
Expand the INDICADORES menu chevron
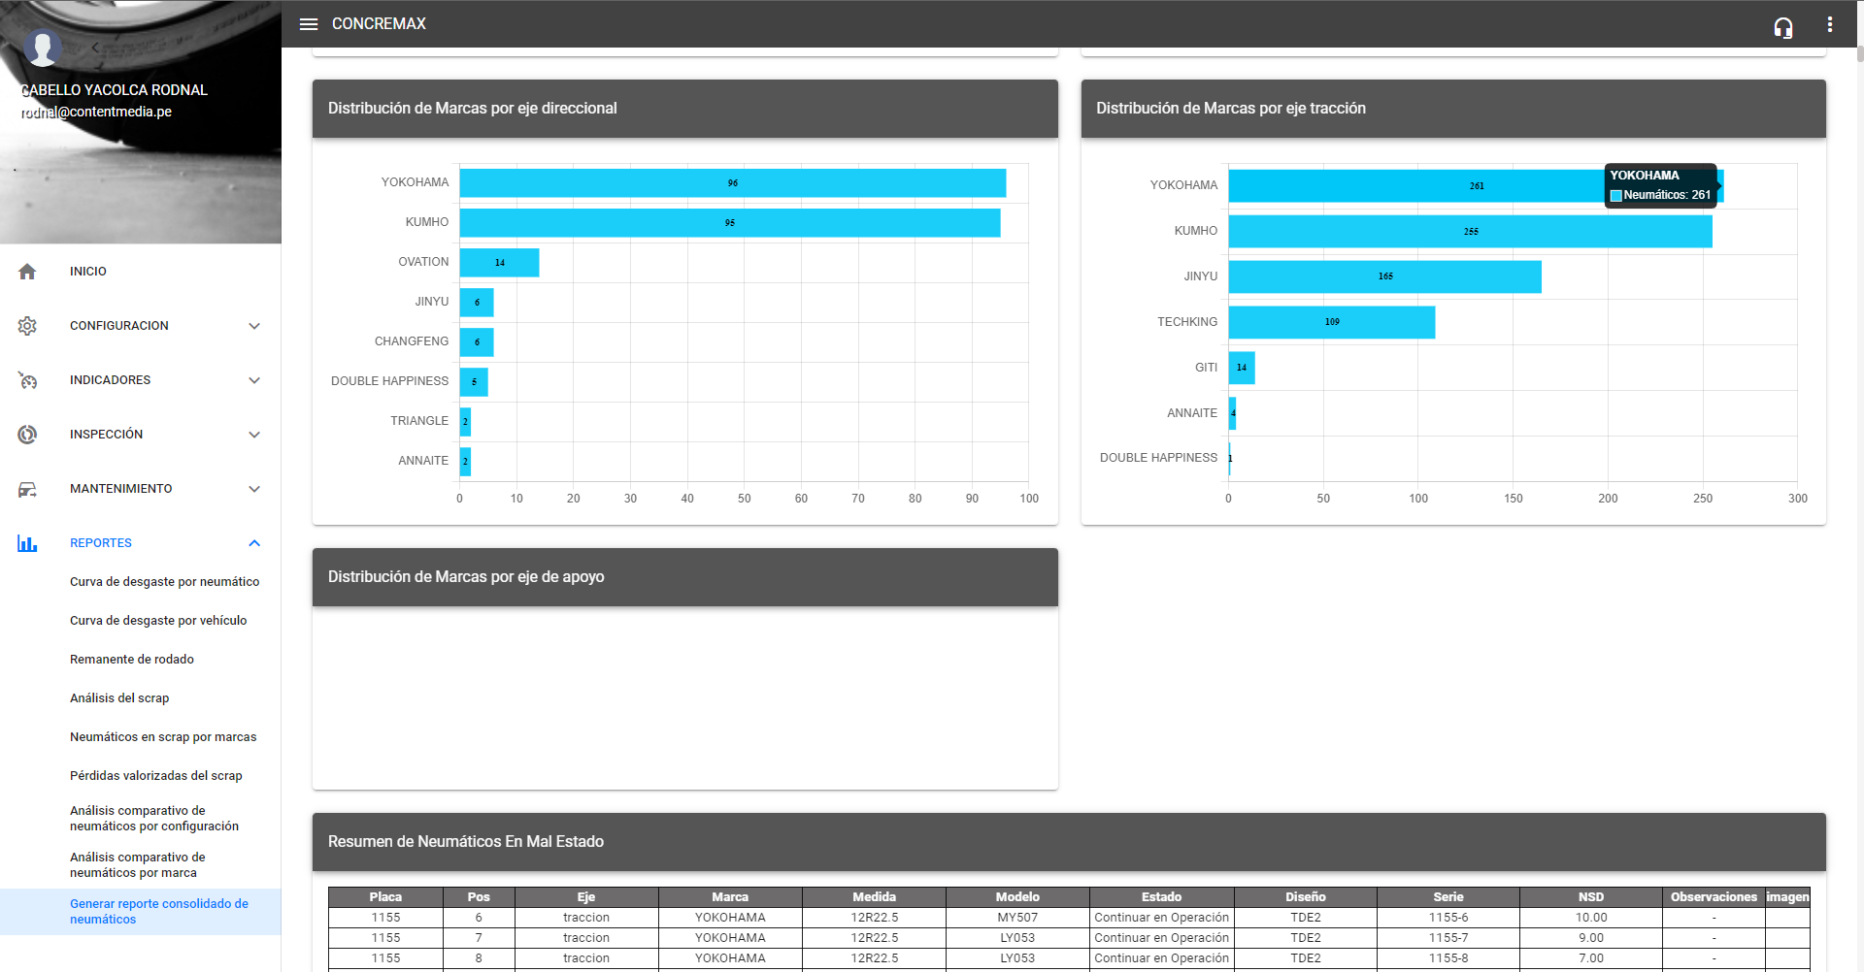(x=254, y=380)
